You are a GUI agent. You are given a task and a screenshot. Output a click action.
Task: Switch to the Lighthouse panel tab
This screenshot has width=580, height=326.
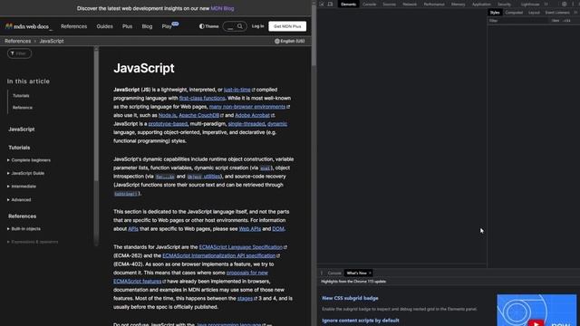click(530, 4)
